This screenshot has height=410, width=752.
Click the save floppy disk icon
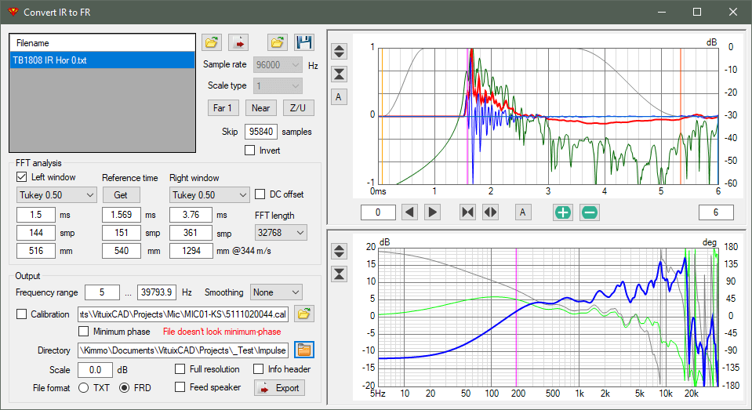(x=304, y=42)
